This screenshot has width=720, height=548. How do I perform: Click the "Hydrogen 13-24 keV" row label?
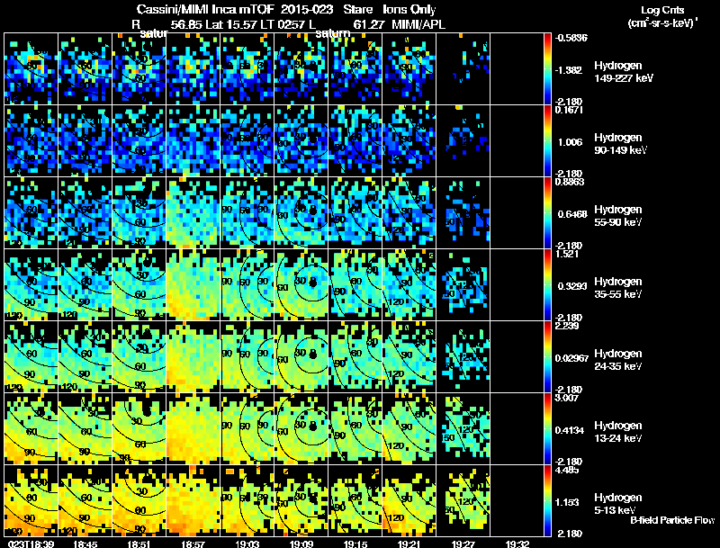pyautogui.click(x=618, y=432)
